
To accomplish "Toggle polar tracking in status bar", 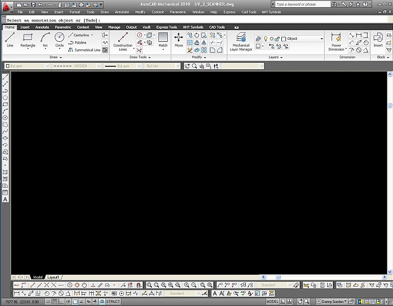I will click(68, 301).
